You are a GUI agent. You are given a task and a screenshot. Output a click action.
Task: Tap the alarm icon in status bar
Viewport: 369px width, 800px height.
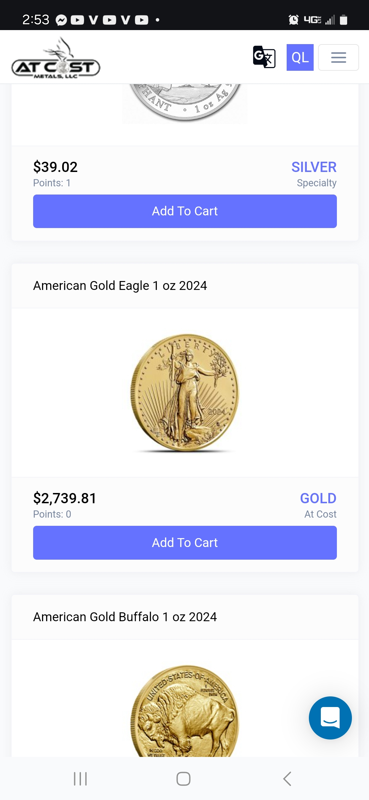(293, 20)
